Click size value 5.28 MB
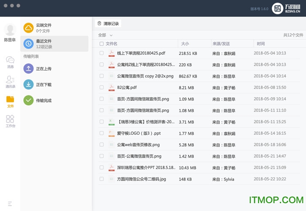 pyautogui.click(x=187, y=145)
